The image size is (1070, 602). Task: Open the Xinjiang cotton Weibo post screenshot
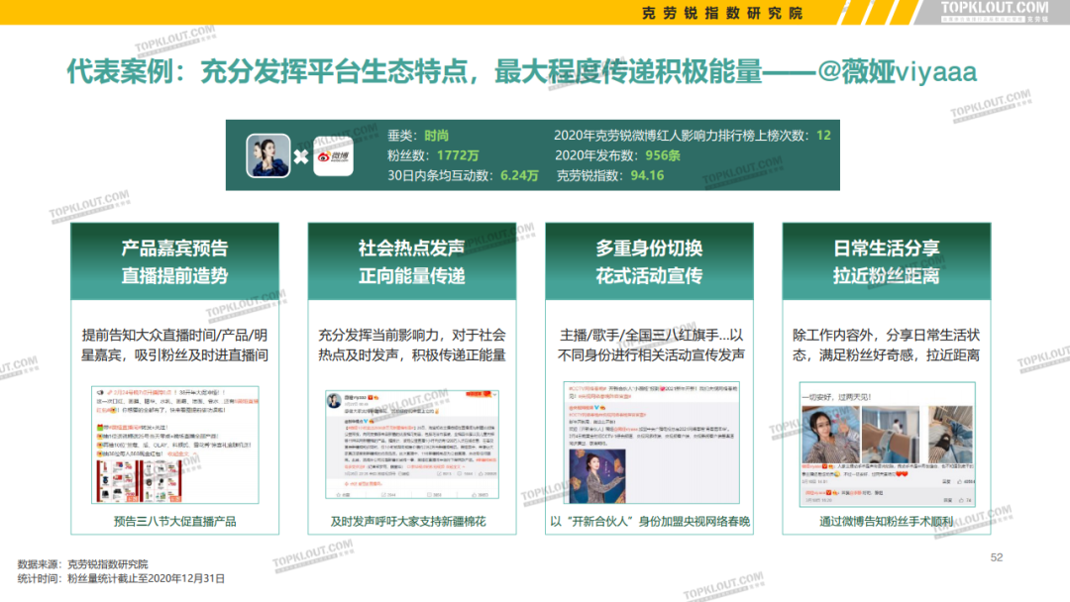tap(412, 445)
